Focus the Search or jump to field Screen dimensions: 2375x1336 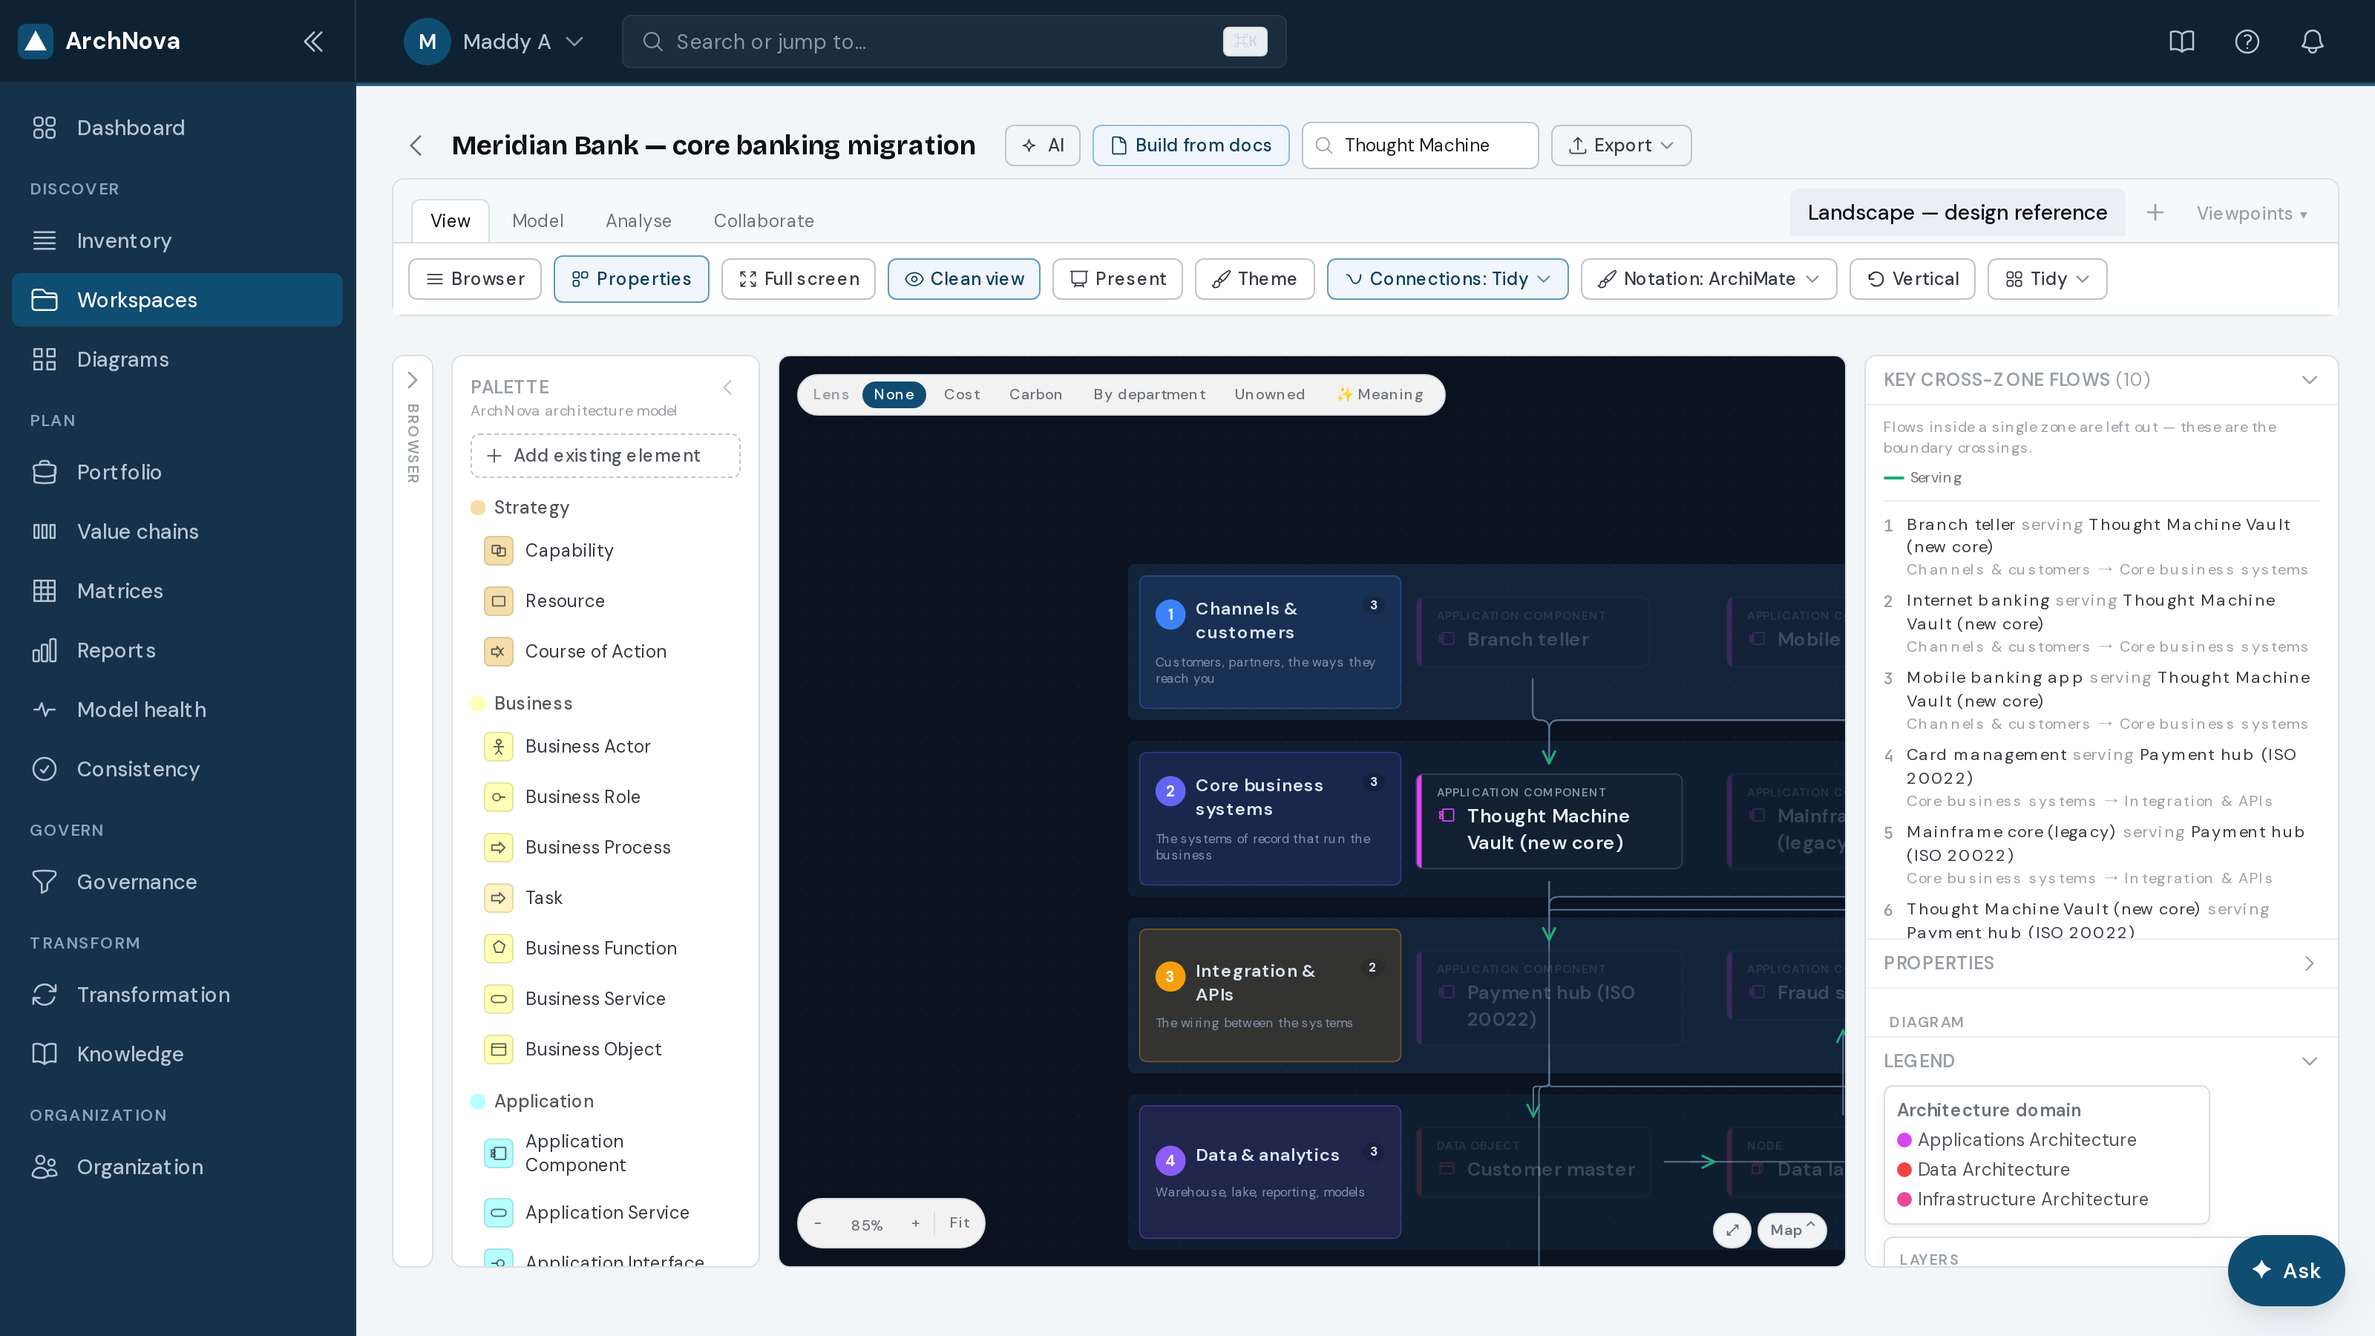954,42
